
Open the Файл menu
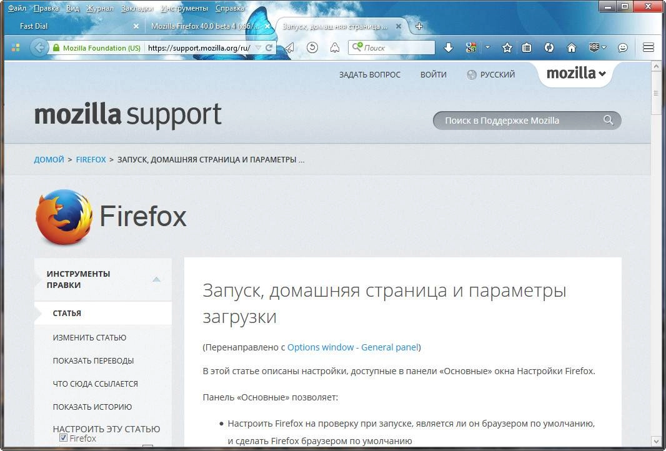tap(17, 8)
